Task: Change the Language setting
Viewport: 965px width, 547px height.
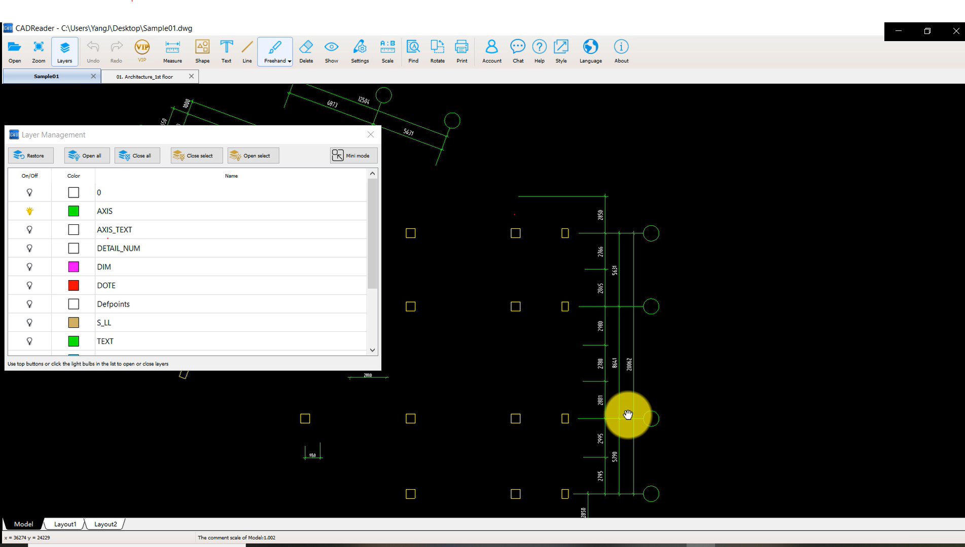Action: 590,51
